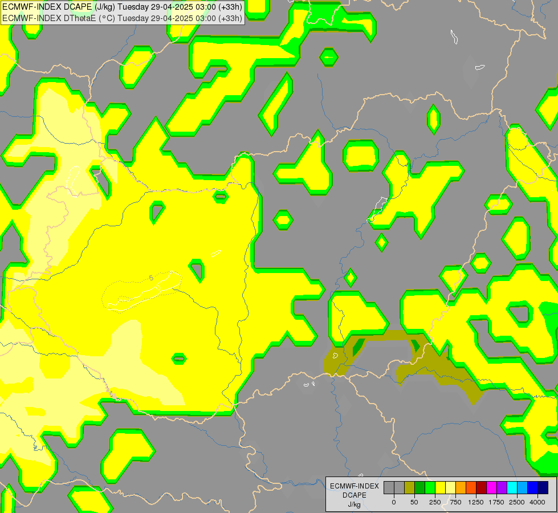Choose the orange-red legend swatch
The image size is (558, 513).
click(x=471, y=487)
